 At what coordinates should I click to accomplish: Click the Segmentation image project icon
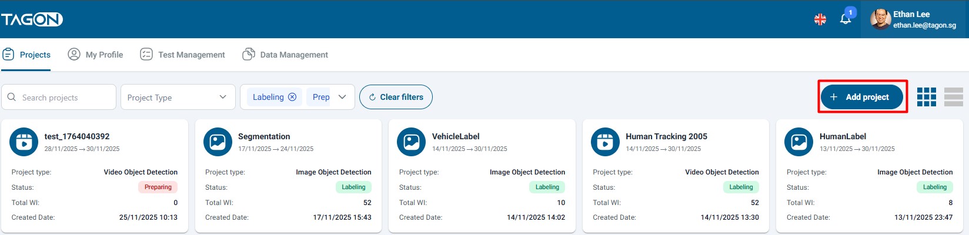tap(218, 142)
